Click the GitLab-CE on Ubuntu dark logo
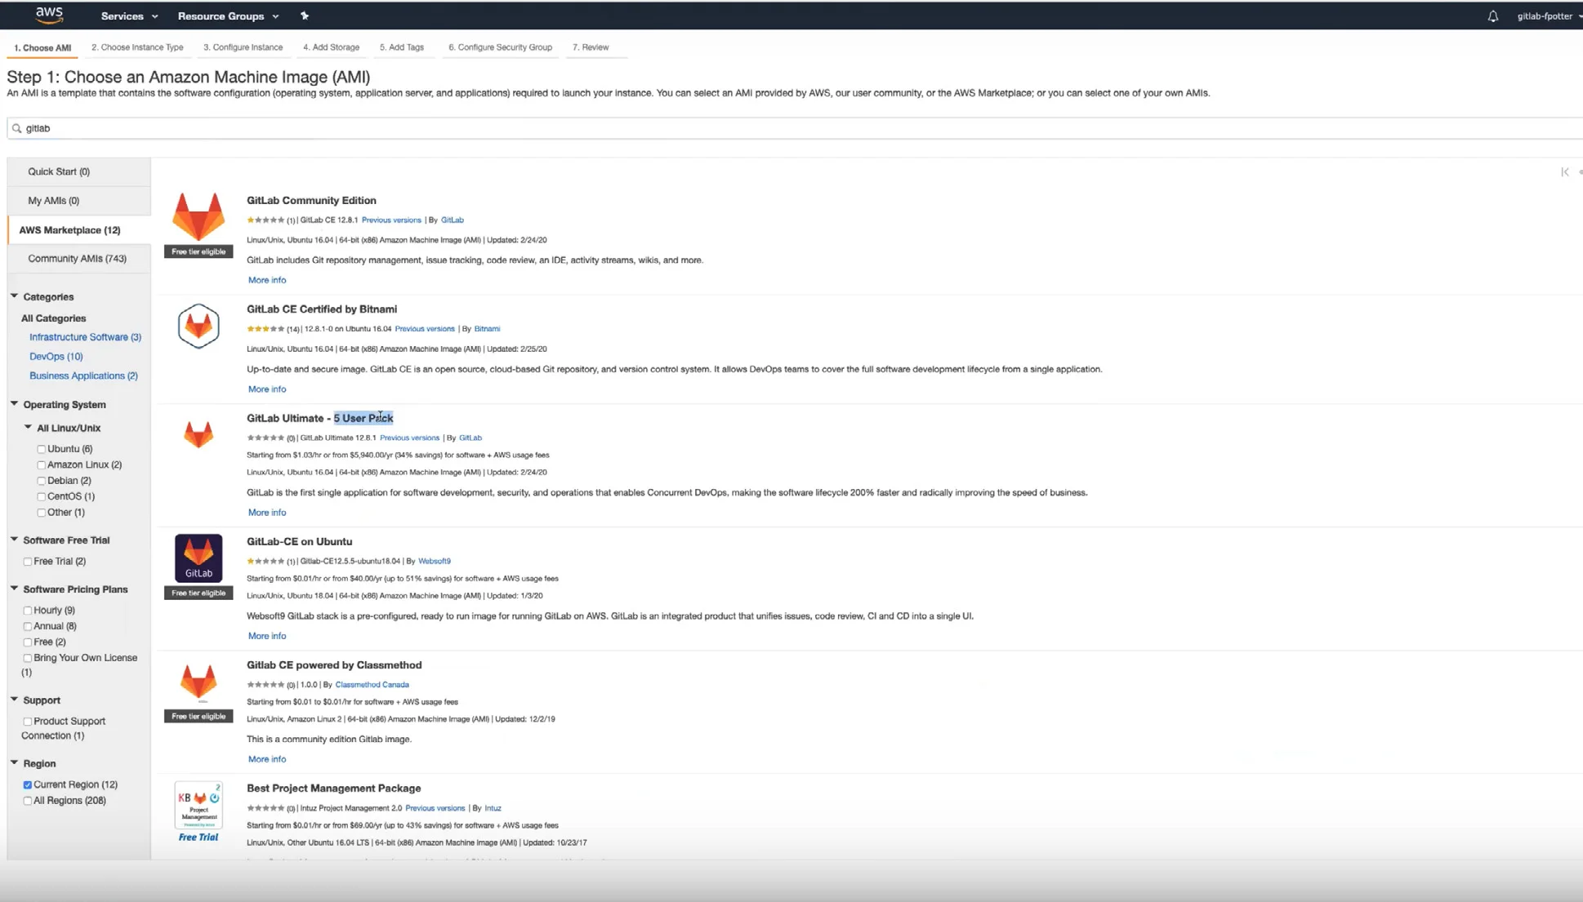The height and width of the screenshot is (902, 1583). (x=198, y=558)
